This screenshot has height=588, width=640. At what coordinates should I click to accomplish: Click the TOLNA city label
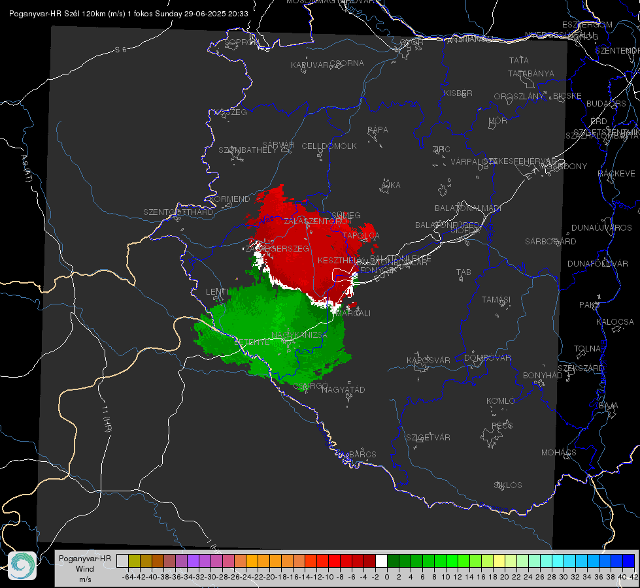587,349
